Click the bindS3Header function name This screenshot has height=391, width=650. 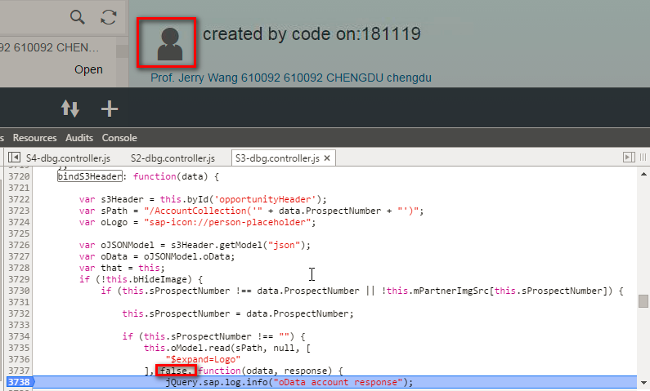click(x=90, y=176)
